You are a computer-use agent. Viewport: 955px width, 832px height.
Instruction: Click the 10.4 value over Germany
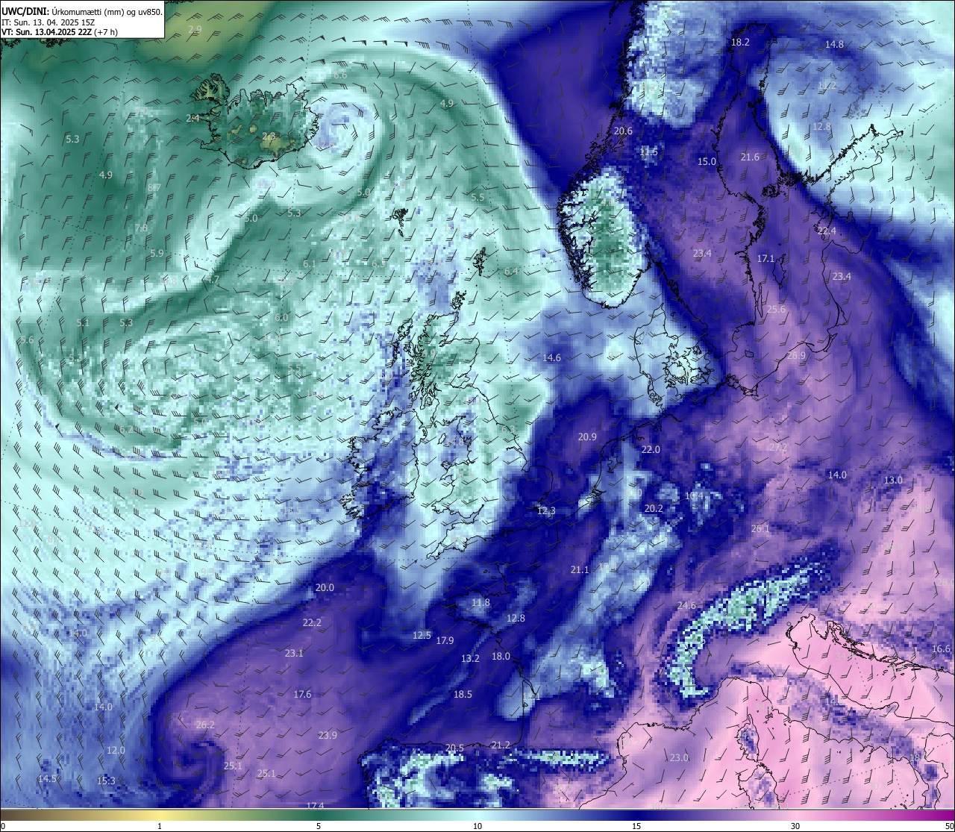coord(694,496)
